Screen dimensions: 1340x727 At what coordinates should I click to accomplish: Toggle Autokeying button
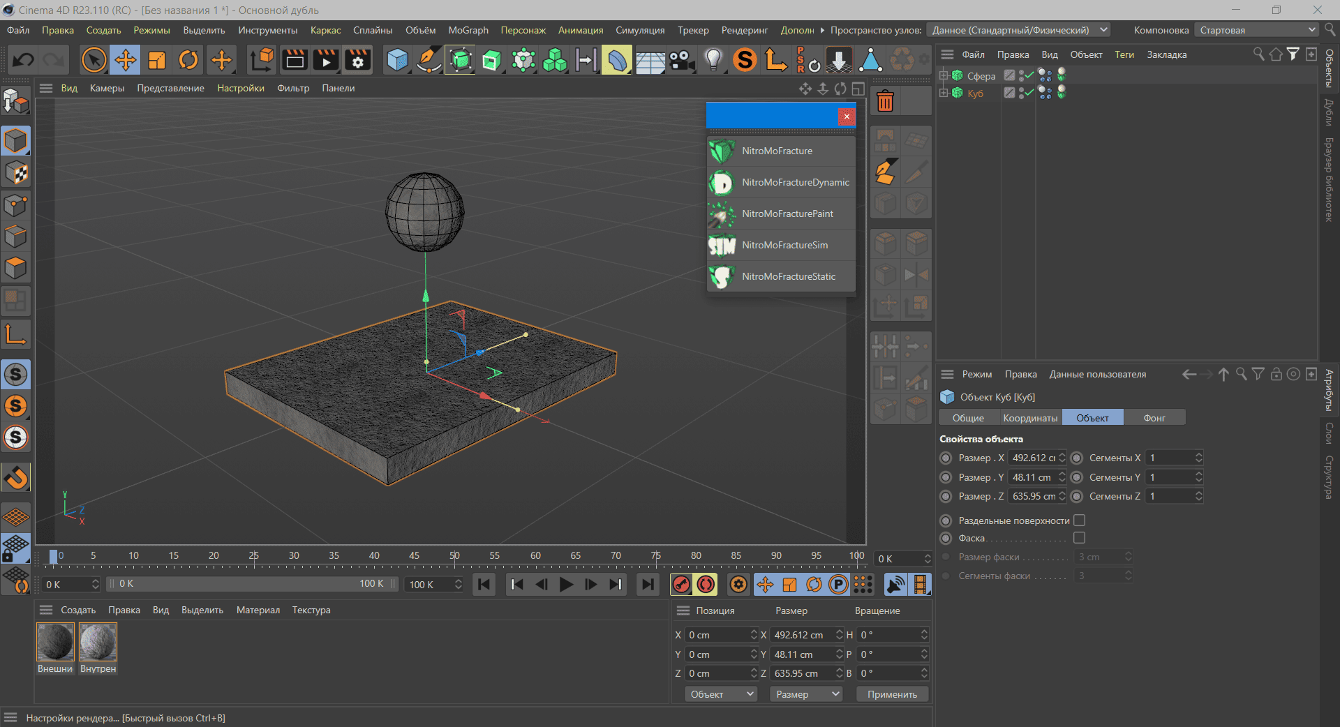pos(706,584)
